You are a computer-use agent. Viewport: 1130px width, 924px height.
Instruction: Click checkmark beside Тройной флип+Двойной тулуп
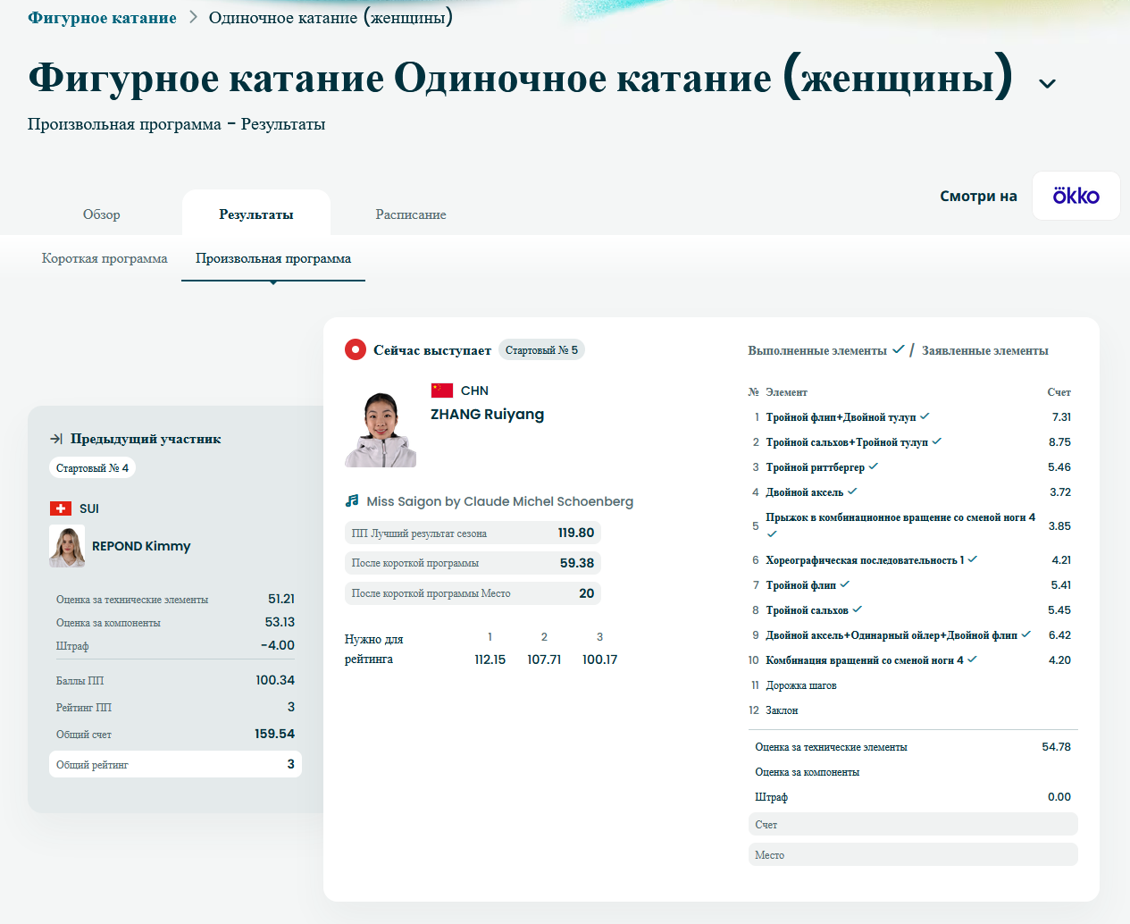click(925, 416)
